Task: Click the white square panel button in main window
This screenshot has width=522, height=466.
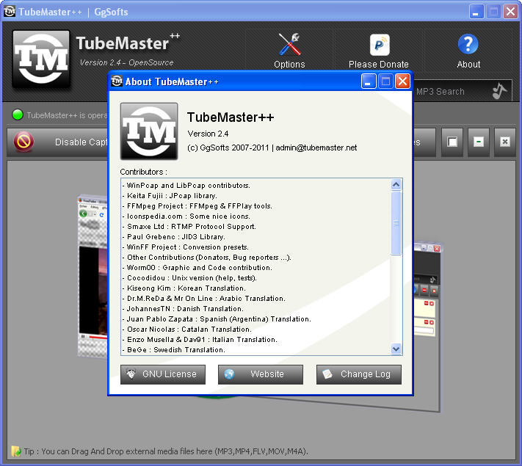Action: [452, 142]
